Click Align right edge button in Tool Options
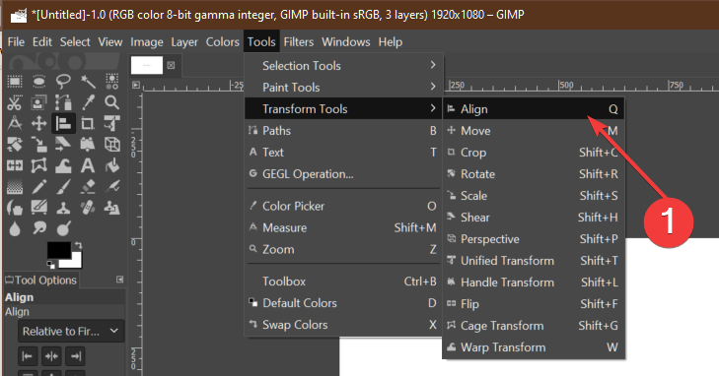 tap(75, 356)
